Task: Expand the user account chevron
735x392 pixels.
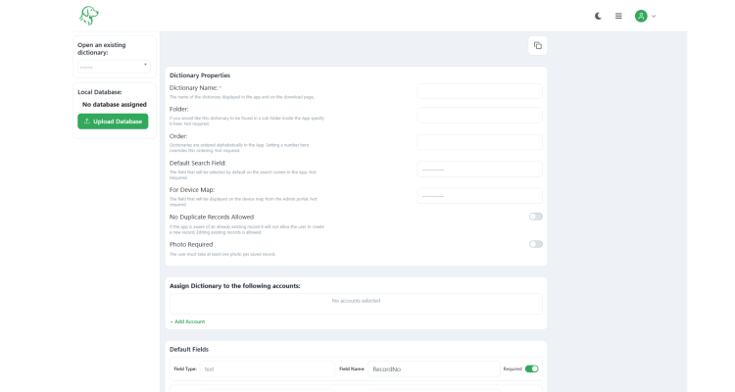Action: (x=654, y=16)
